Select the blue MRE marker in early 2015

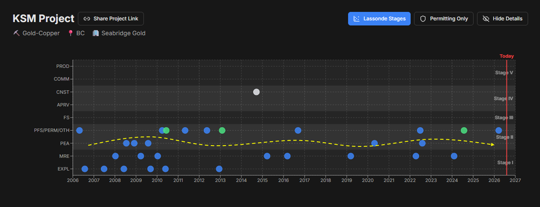[x=267, y=156]
